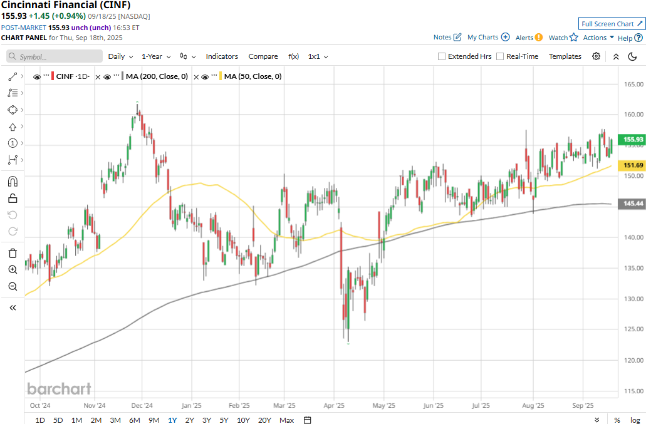646x424 pixels.
Task: Enable the Real-Time checkbox
Action: coord(500,56)
